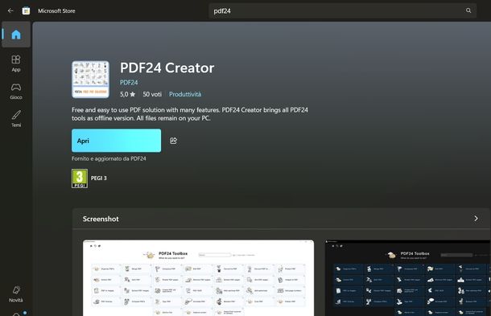
Task: Click the PEGI 3 rating badge
Action: (80, 179)
